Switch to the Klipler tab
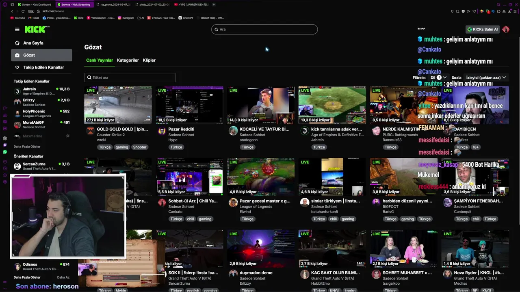520x292 pixels. 149,60
